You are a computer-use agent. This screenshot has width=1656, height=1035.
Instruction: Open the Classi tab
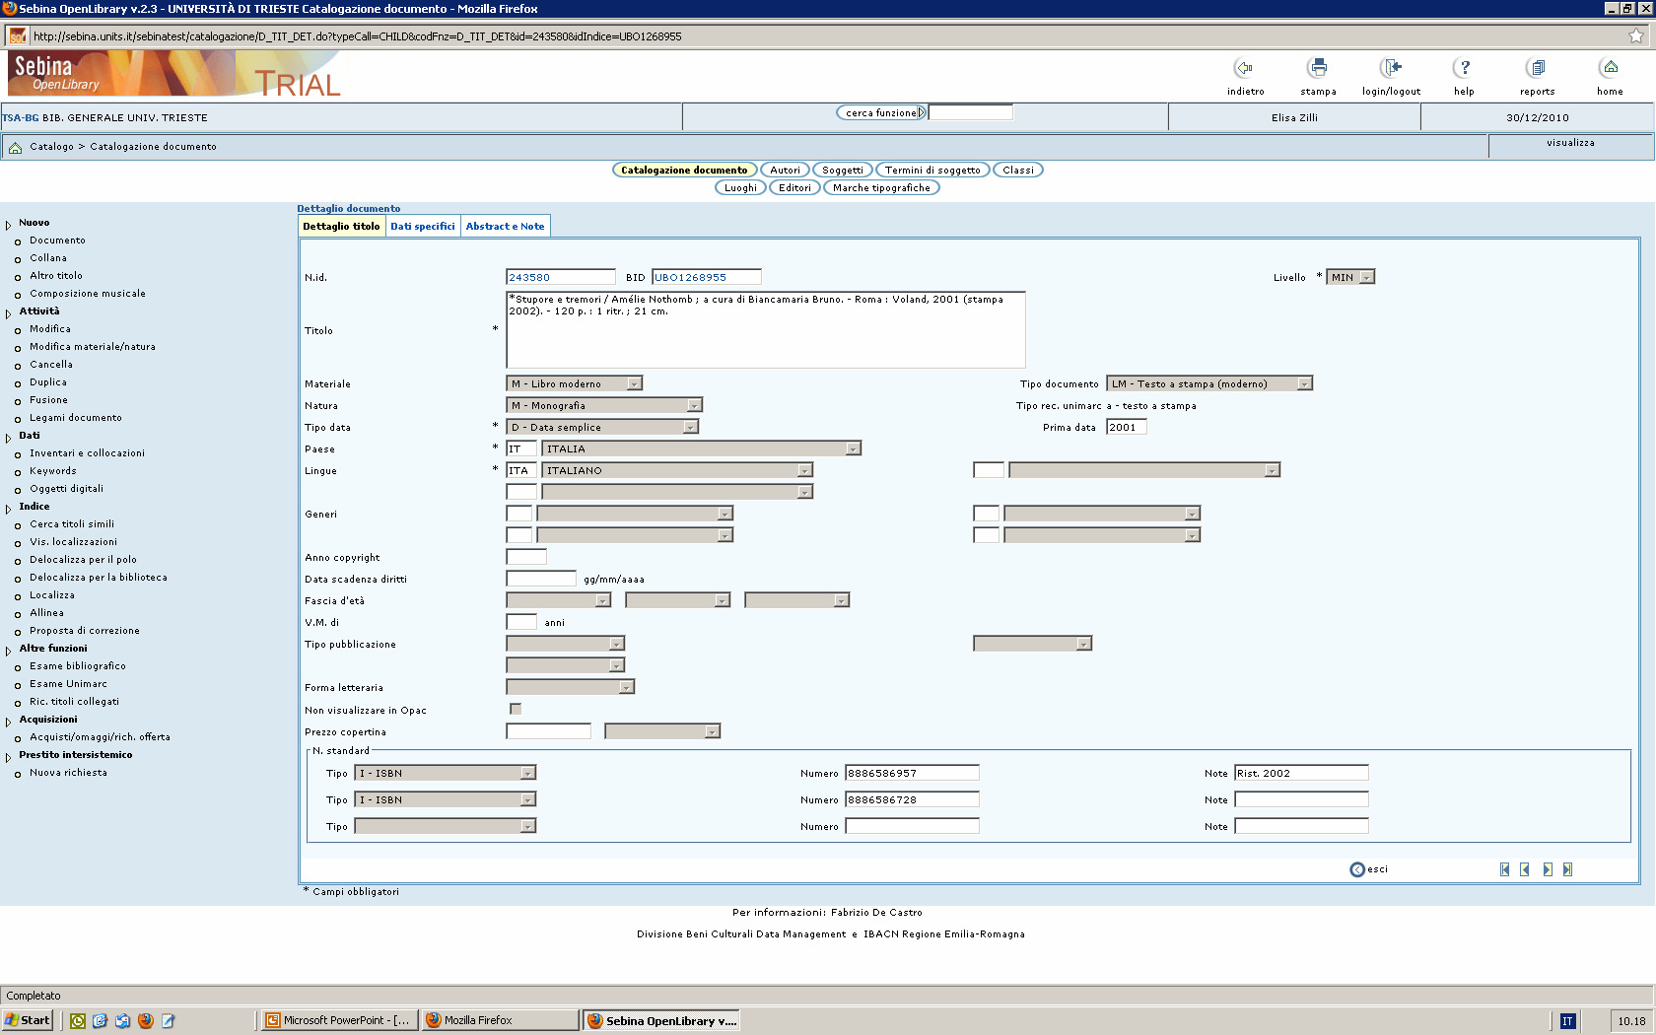pos(1018,171)
